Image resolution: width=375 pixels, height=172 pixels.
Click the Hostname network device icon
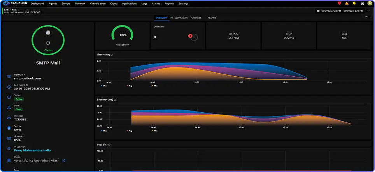pyautogui.click(x=9, y=76)
